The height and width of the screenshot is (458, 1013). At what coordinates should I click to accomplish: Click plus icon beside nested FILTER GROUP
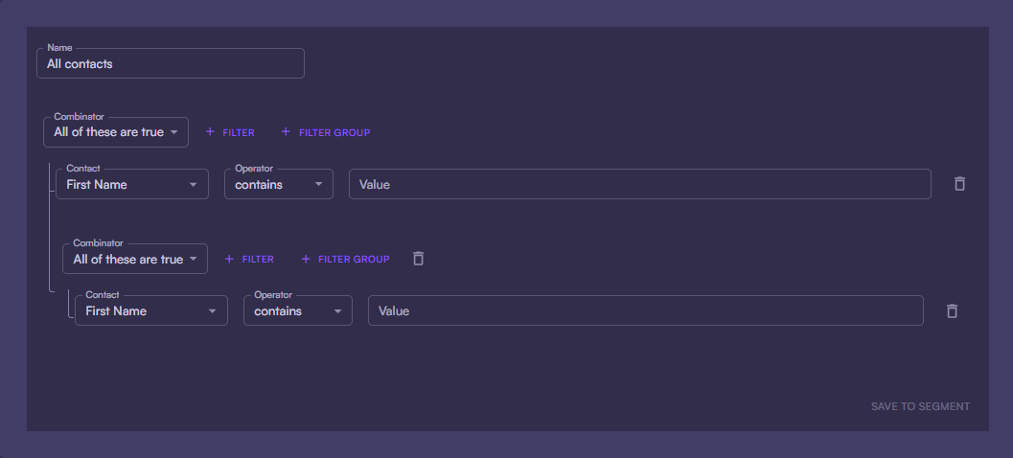(306, 259)
